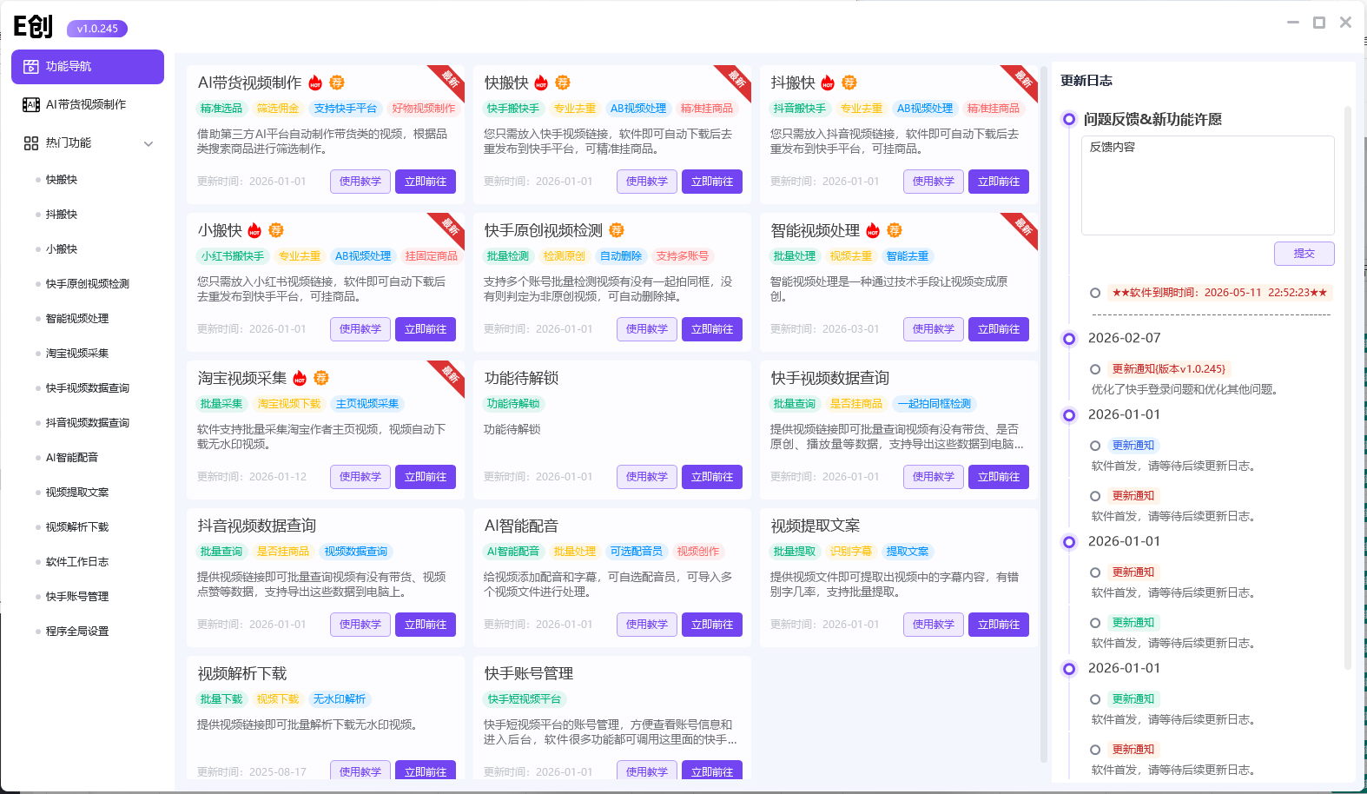1367x794 pixels.
Task: Click hot flame icon on AI带货视频制作 card
Action: (315, 83)
